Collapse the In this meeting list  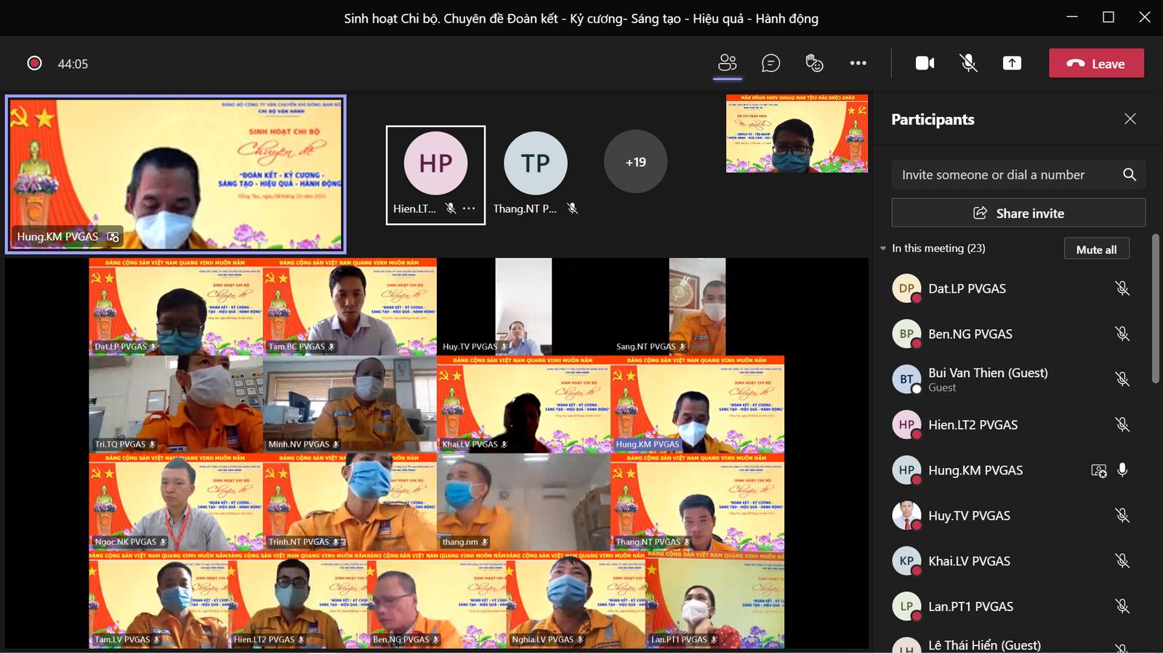click(x=883, y=249)
